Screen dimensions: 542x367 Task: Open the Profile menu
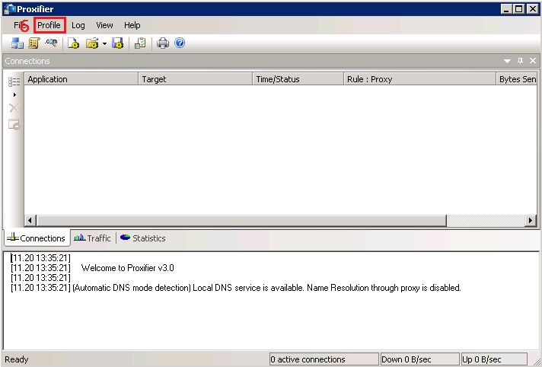[49, 25]
